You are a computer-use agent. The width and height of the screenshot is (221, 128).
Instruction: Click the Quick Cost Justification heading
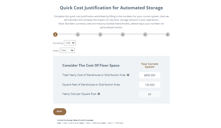(x=111, y=8)
